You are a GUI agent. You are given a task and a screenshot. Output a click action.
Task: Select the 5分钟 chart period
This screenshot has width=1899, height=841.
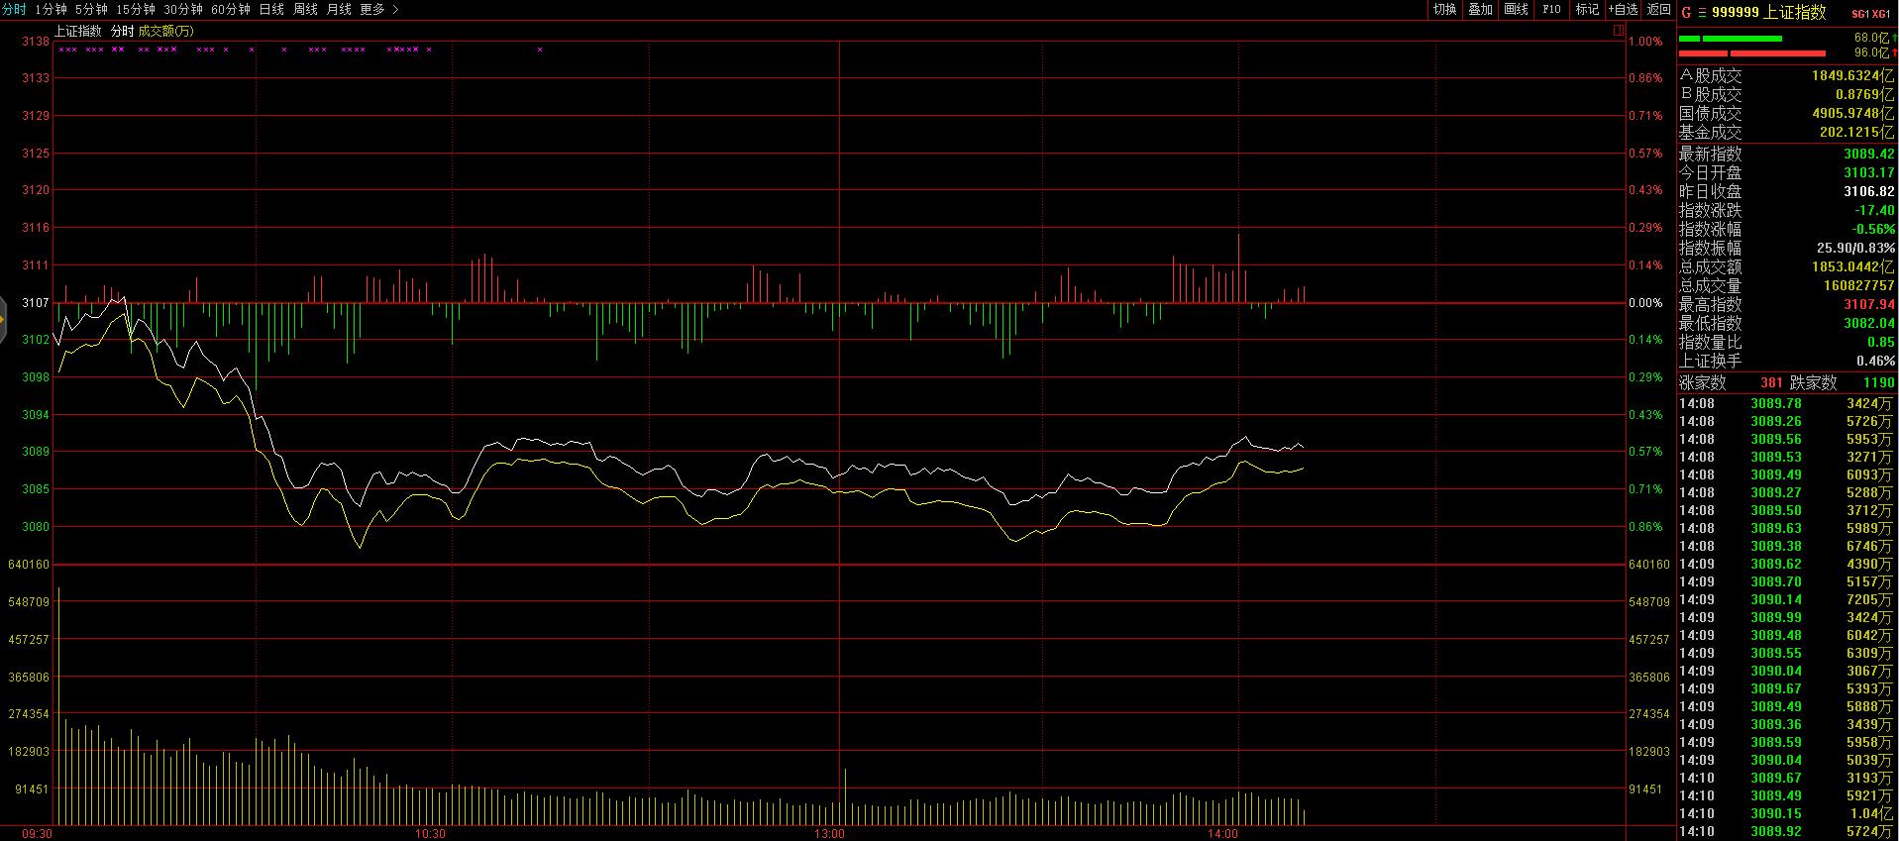(x=91, y=9)
